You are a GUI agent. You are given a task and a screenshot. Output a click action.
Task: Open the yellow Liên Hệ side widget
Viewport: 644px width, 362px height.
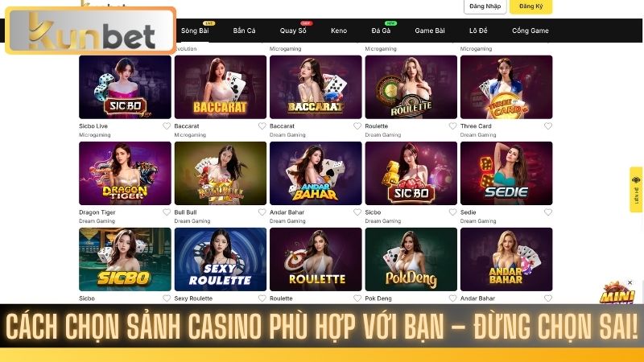tap(636, 190)
